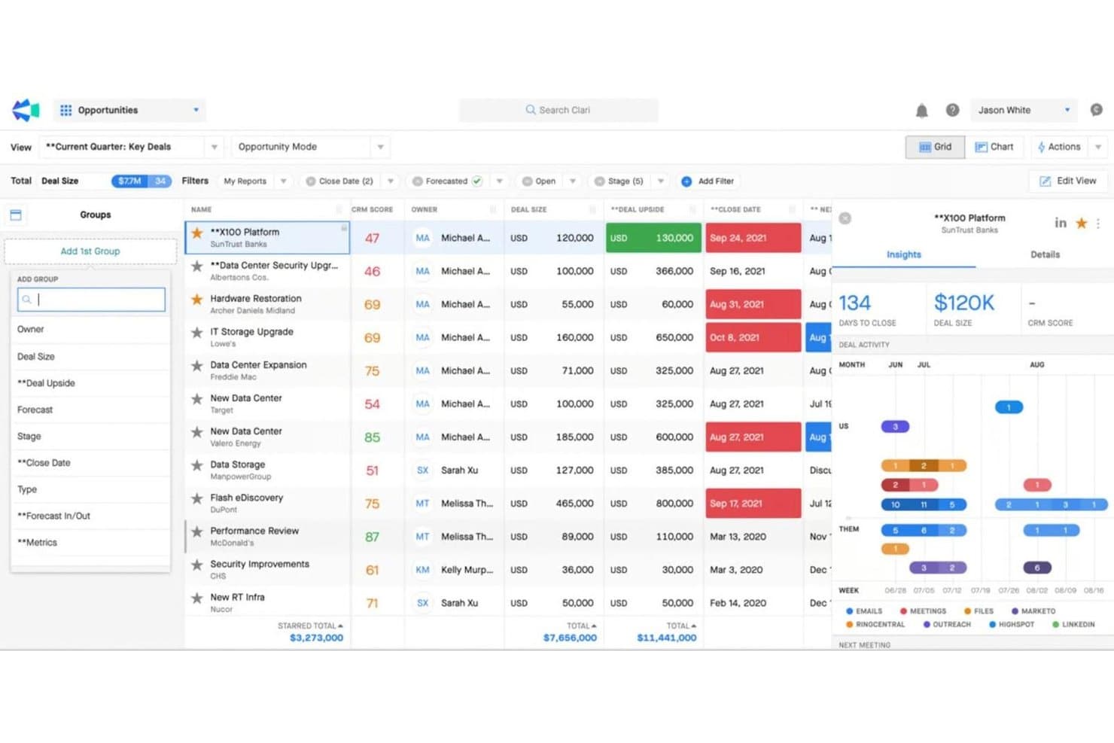
Task: Switch to the Details tab
Action: pos(1045,254)
